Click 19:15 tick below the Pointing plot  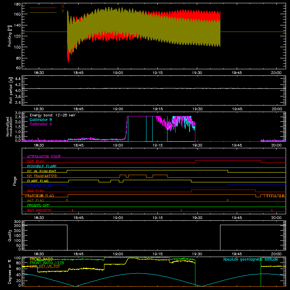158,73
